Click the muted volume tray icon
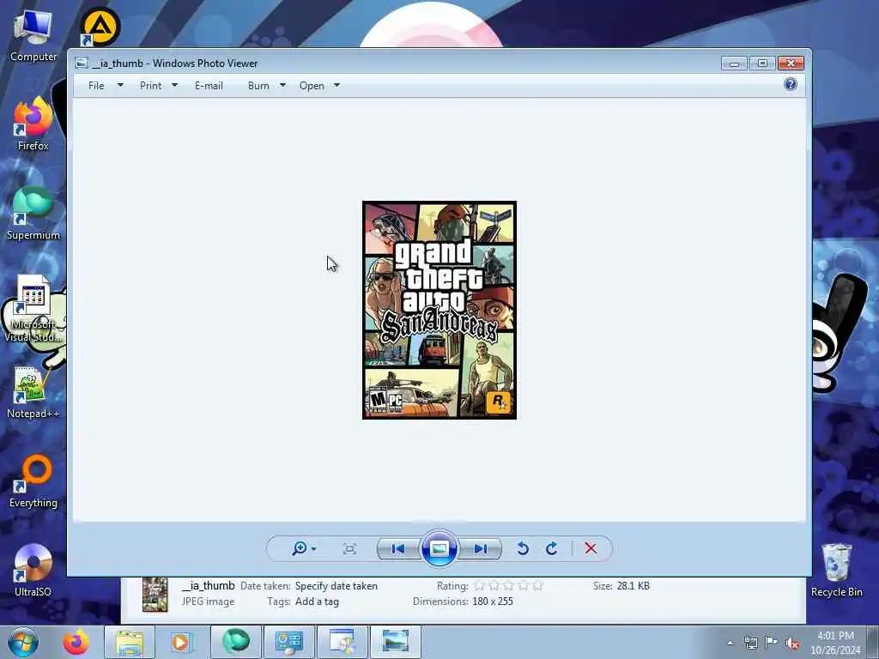 click(792, 644)
